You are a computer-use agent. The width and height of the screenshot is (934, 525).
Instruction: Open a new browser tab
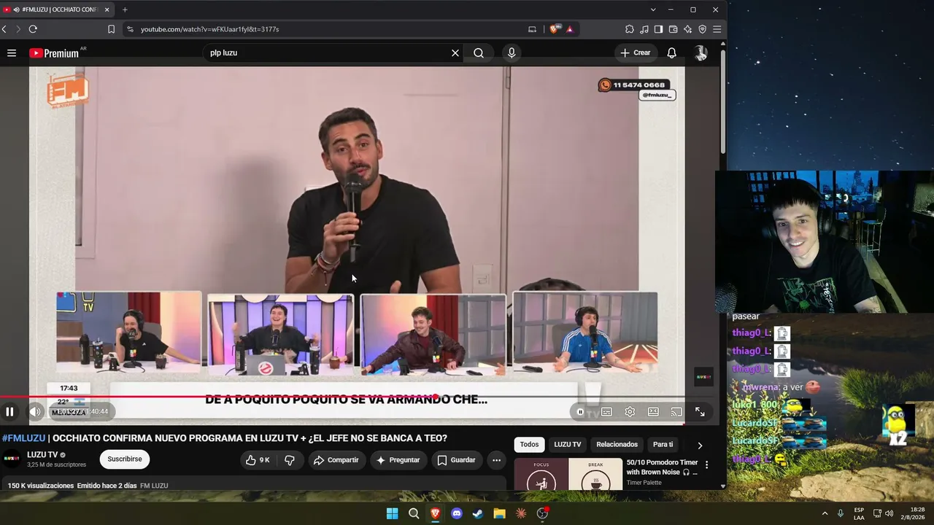click(125, 9)
